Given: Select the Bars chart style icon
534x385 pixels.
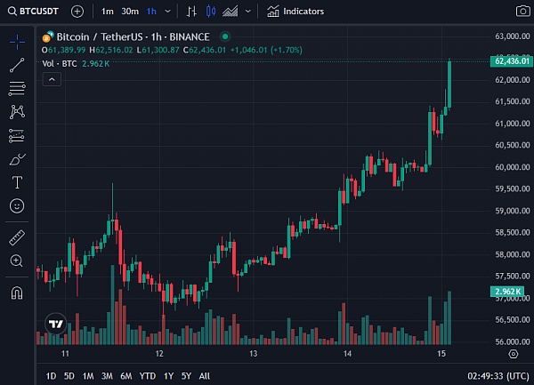Looking at the screenshot, I should pyautogui.click(x=191, y=12).
